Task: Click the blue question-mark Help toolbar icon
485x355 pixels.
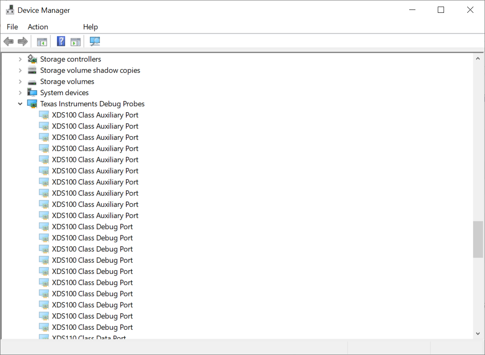Action: (61, 41)
